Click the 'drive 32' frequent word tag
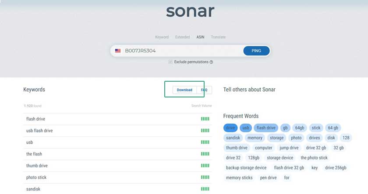 pyautogui.click(x=233, y=158)
